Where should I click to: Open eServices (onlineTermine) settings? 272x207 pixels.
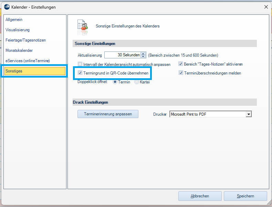(x=28, y=61)
